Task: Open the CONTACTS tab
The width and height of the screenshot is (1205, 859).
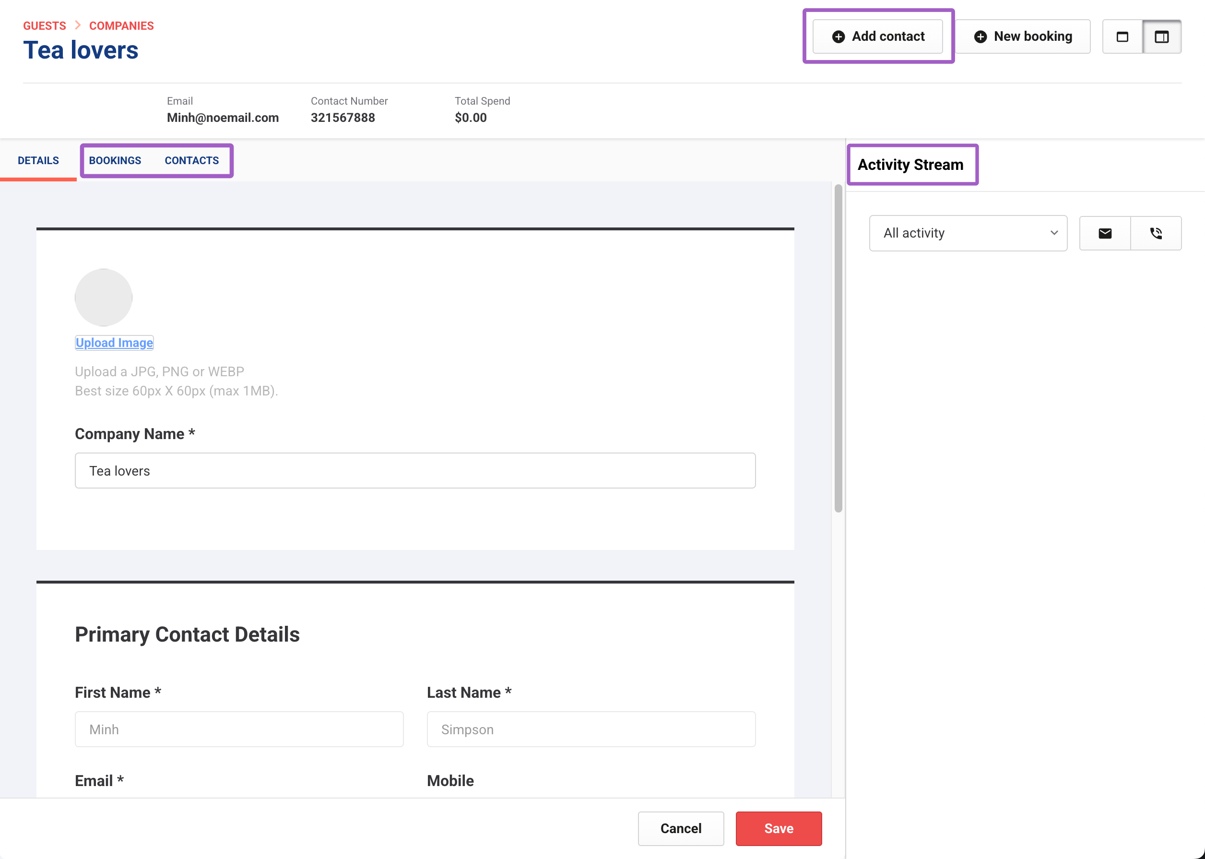Action: 191,160
